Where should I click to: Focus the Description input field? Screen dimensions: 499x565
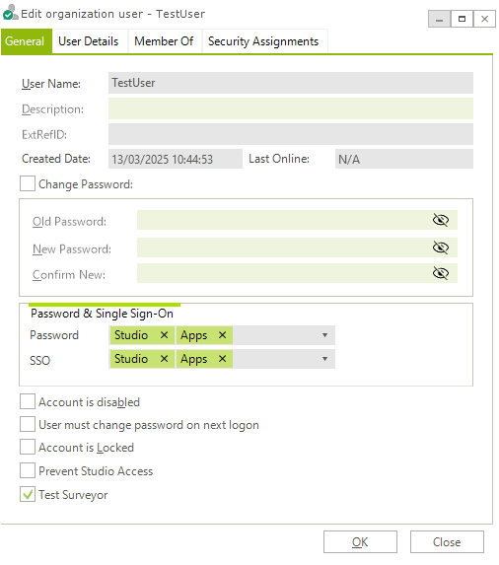tap(291, 108)
